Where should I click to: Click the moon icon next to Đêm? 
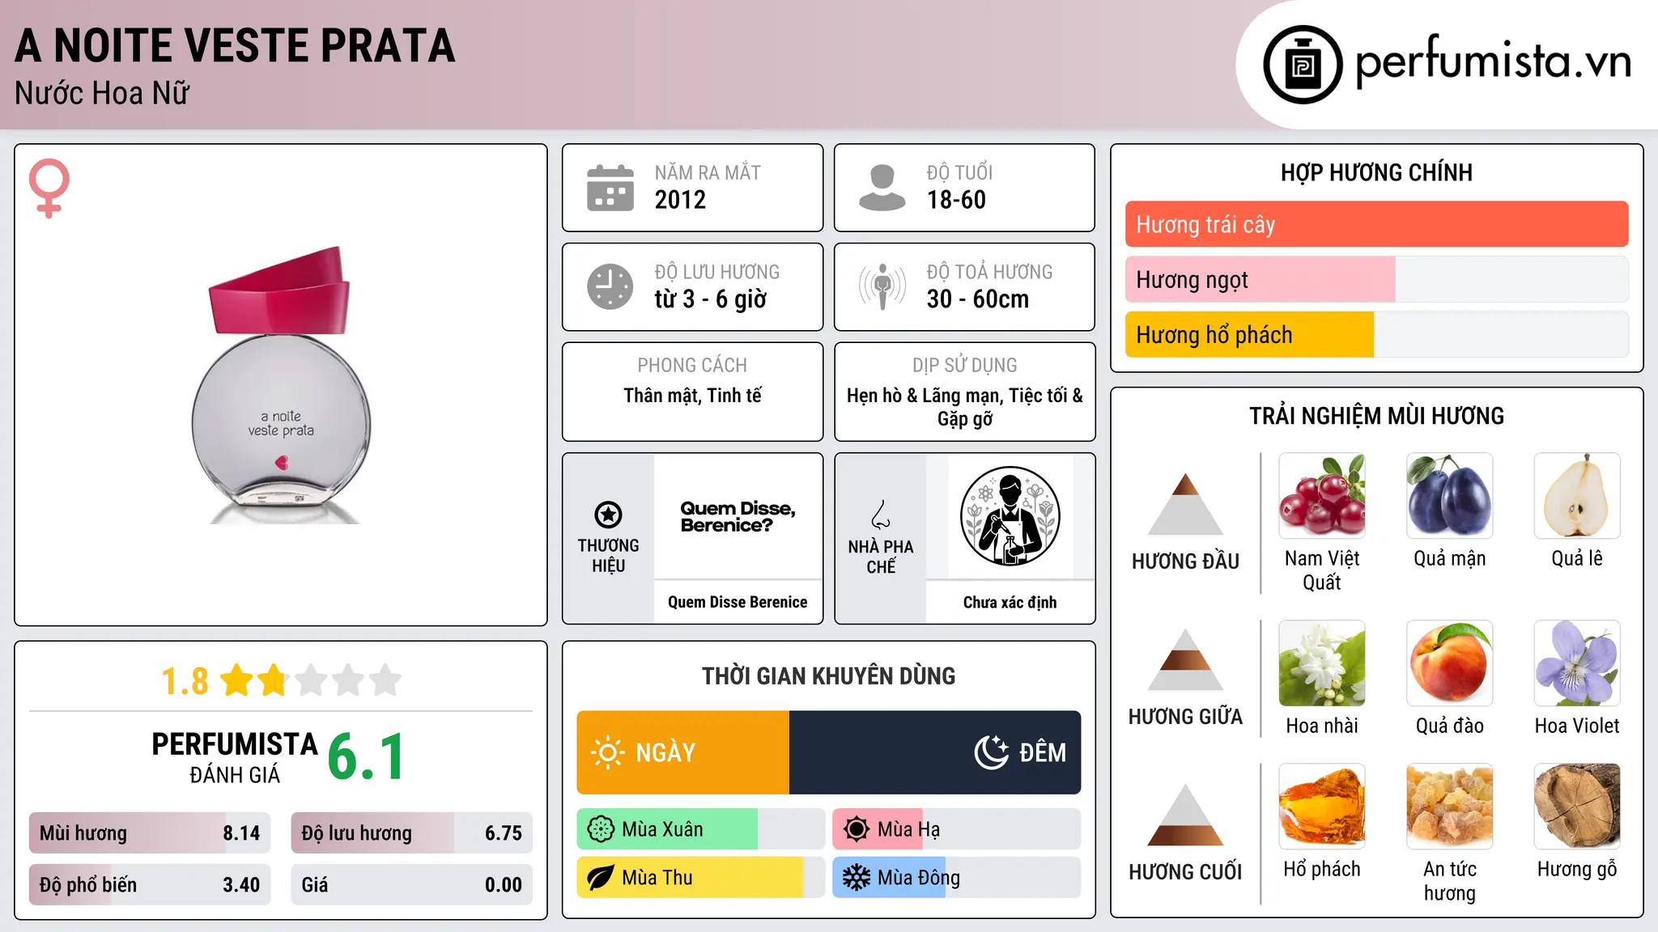[x=991, y=752]
